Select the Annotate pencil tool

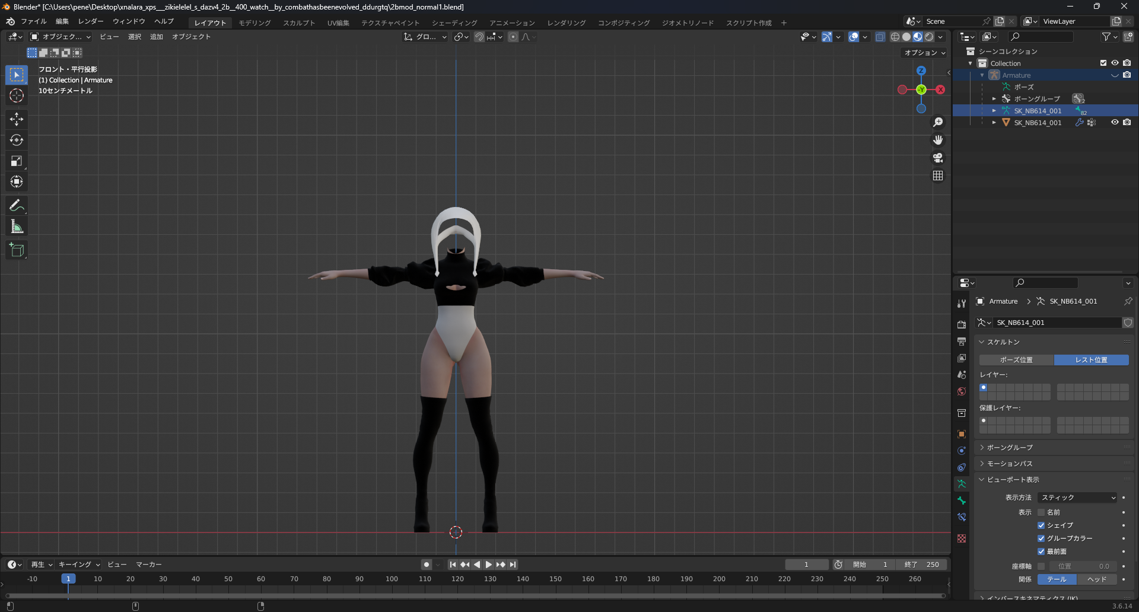17,206
